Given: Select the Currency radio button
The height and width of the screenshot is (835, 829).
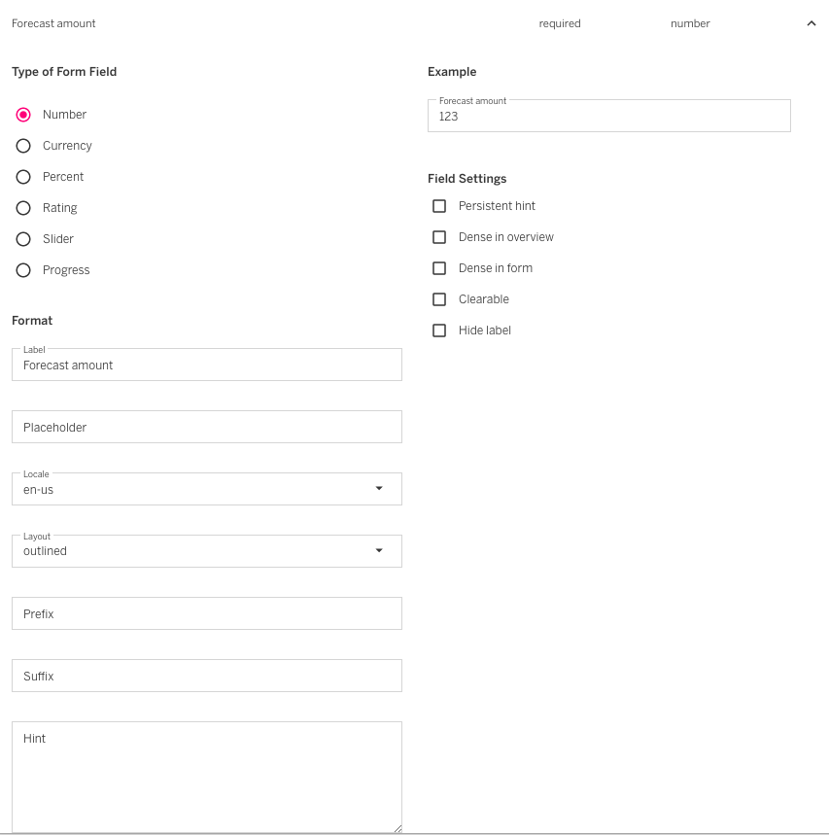Looking at the screenshot, I should pos(23,146).
